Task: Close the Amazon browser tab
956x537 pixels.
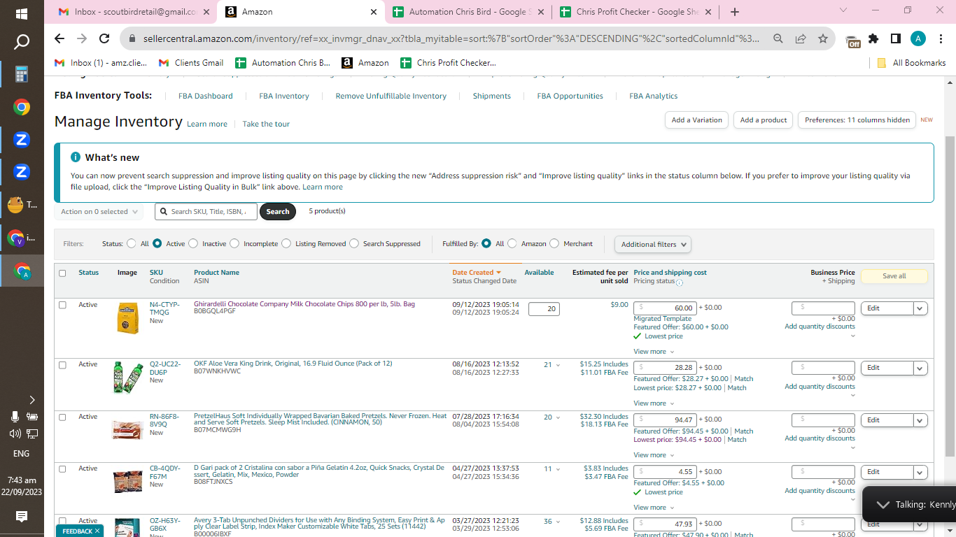Action: coord(373,12)
